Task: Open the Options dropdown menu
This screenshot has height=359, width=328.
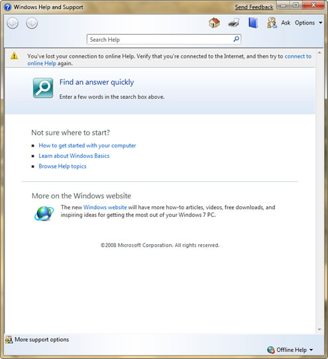Action: click(x=309, y=23)
